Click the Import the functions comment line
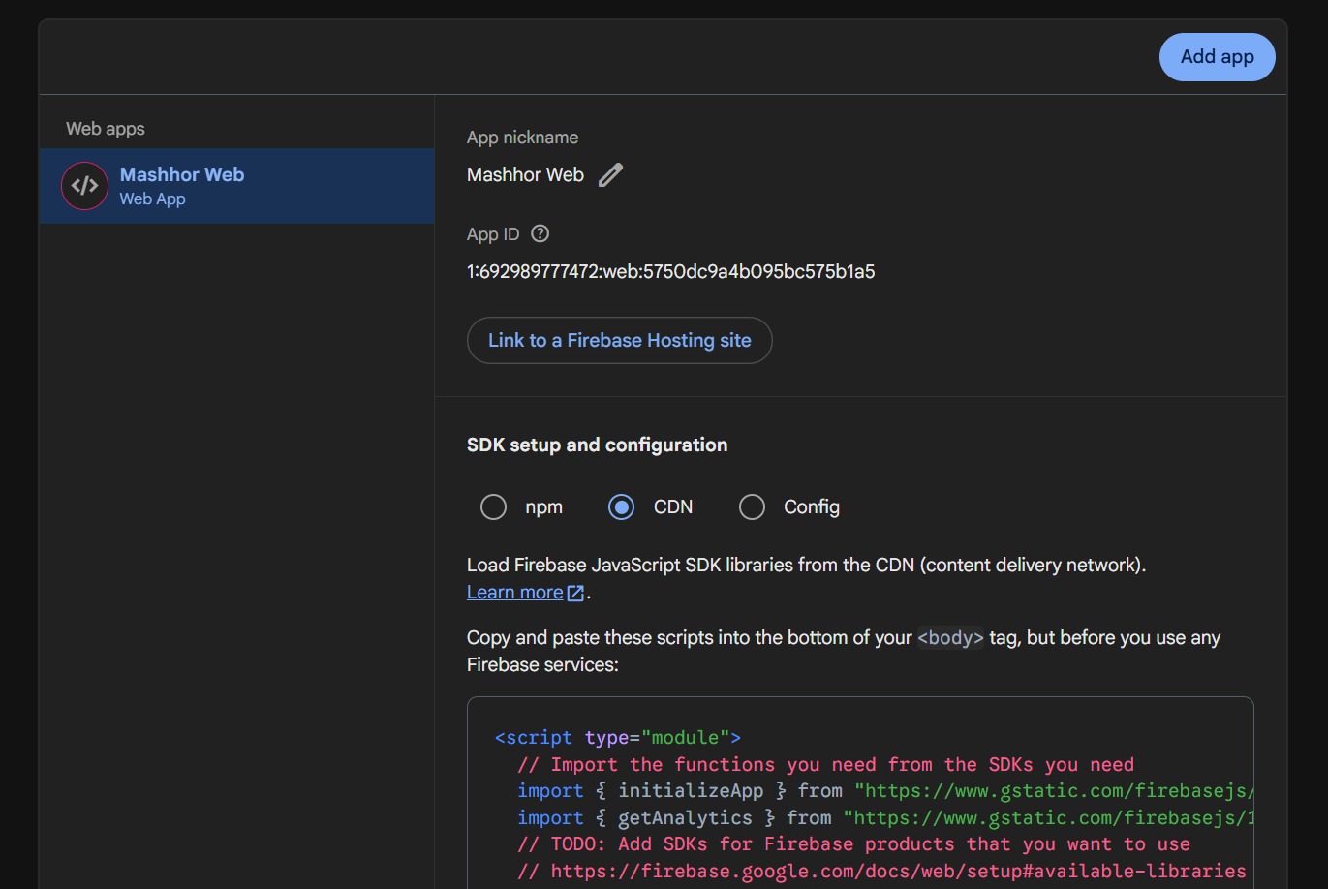 pyautogui.click(x=826, y=764)
